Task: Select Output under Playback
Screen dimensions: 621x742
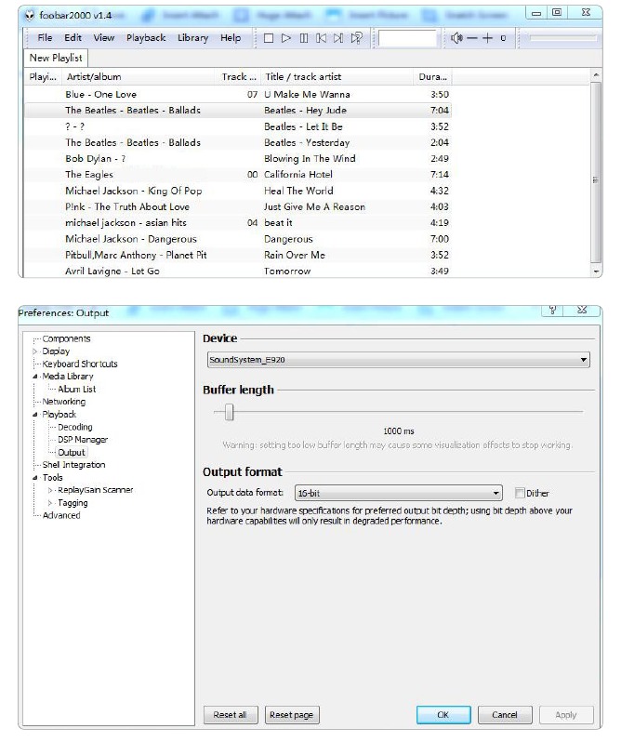Action: tap(72, 453)
